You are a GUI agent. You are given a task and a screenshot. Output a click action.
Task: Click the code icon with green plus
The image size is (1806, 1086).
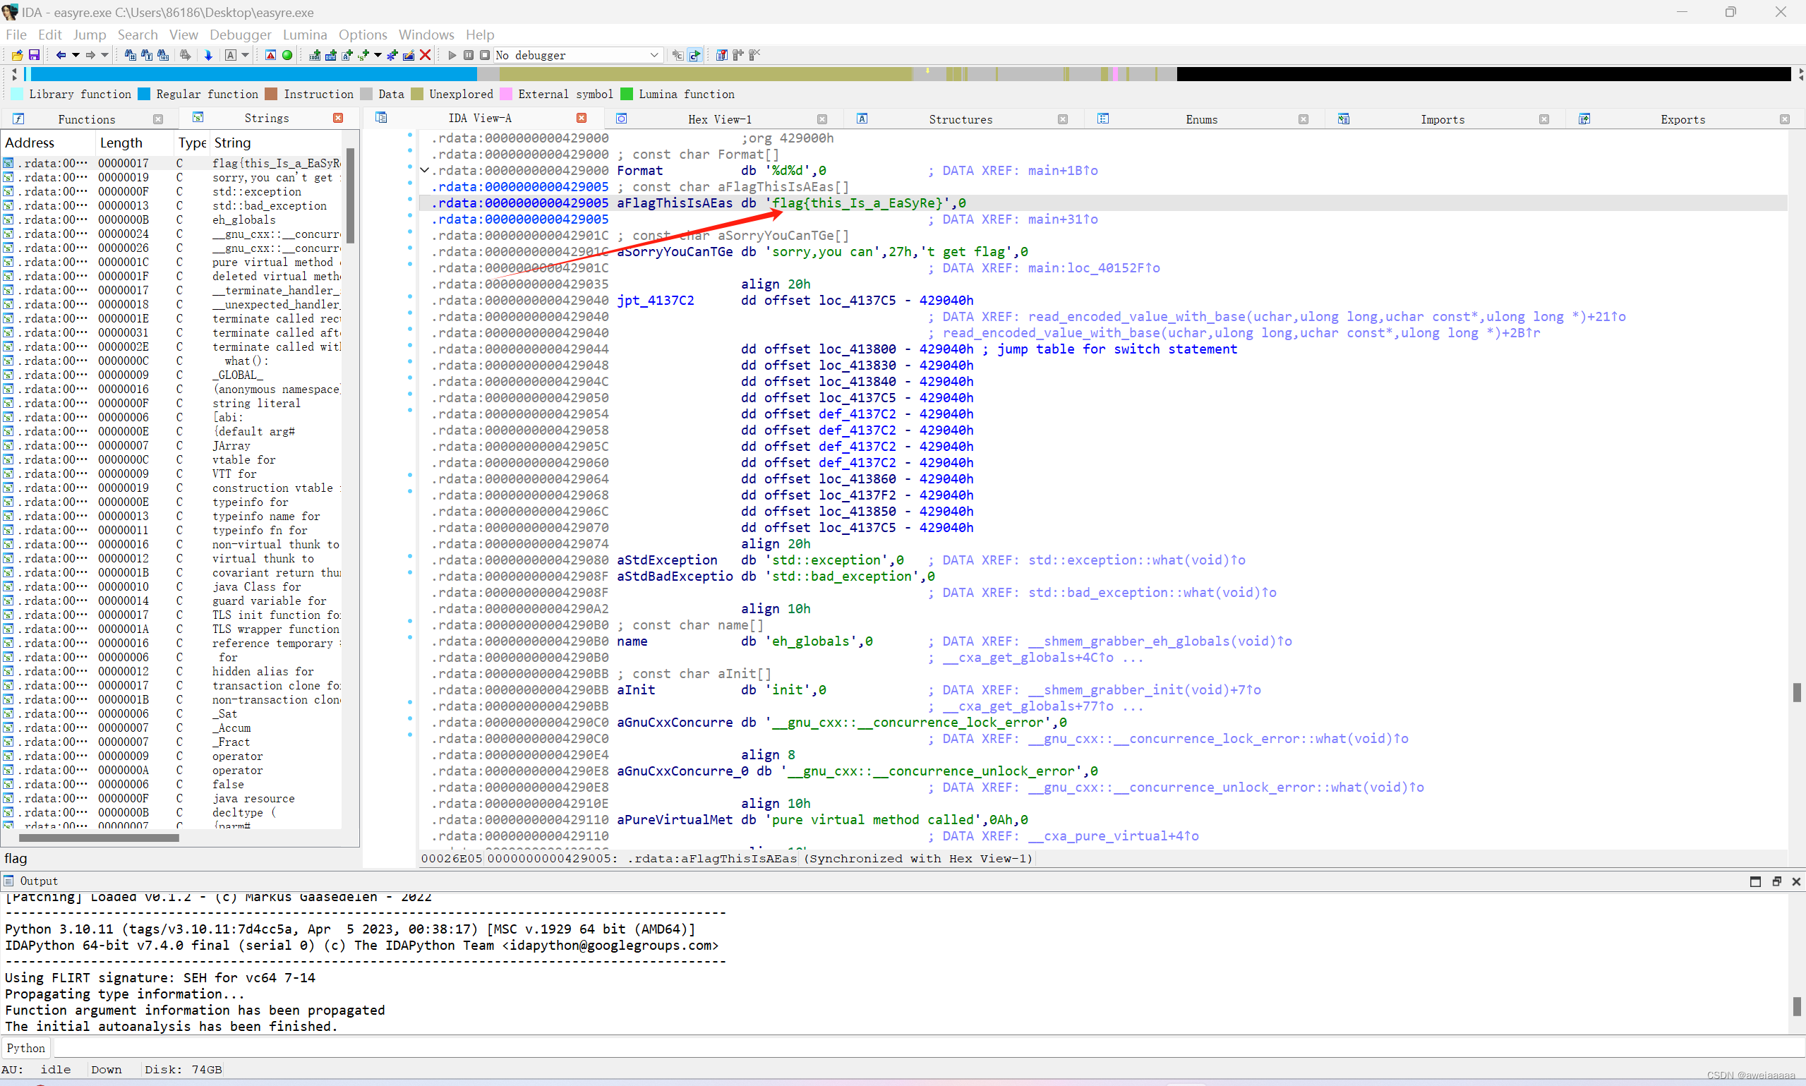(315, 55)
